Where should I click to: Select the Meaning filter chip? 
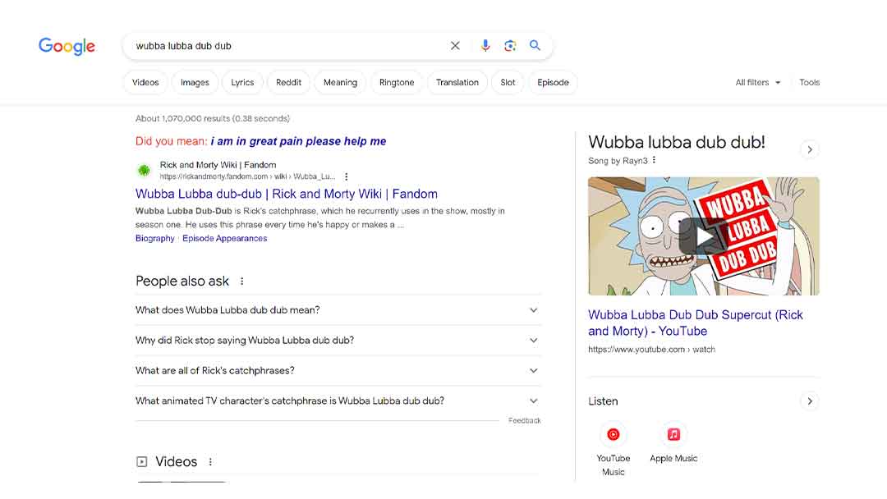[340, 83]
